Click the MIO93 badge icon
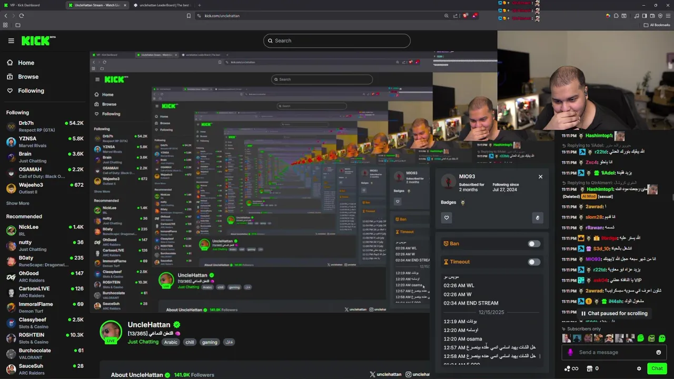 coord(463,203)
